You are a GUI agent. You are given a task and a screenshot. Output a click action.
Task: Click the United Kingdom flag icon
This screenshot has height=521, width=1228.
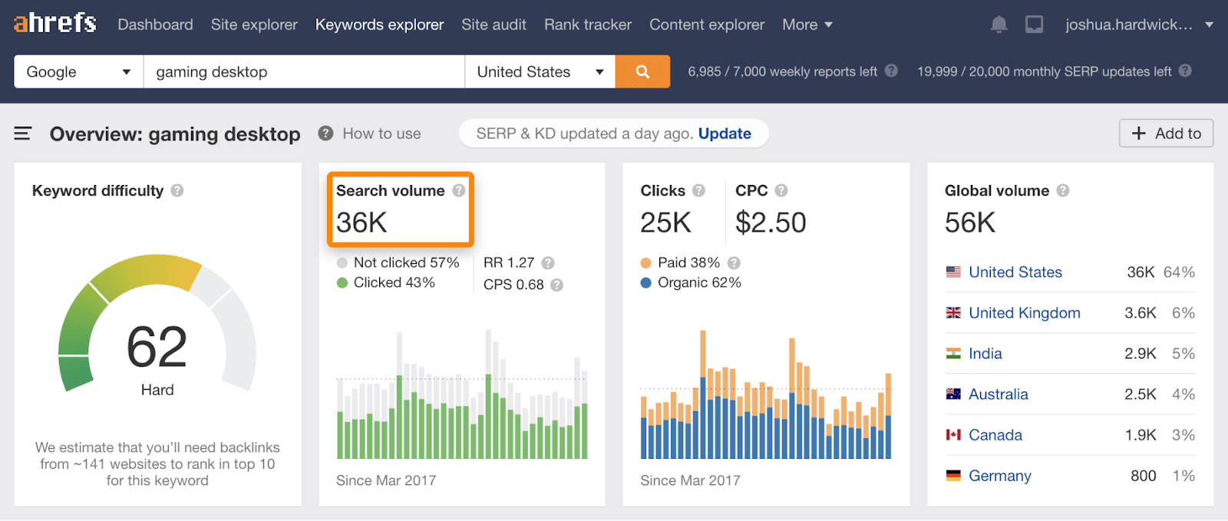(953, 312)
